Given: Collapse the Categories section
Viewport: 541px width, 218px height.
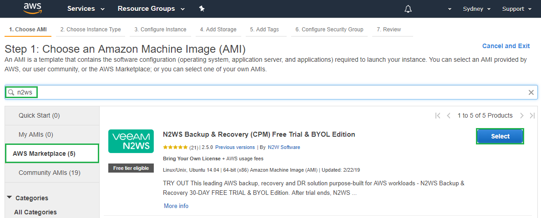Looking at the screenshot, I should tap(10, 198).
